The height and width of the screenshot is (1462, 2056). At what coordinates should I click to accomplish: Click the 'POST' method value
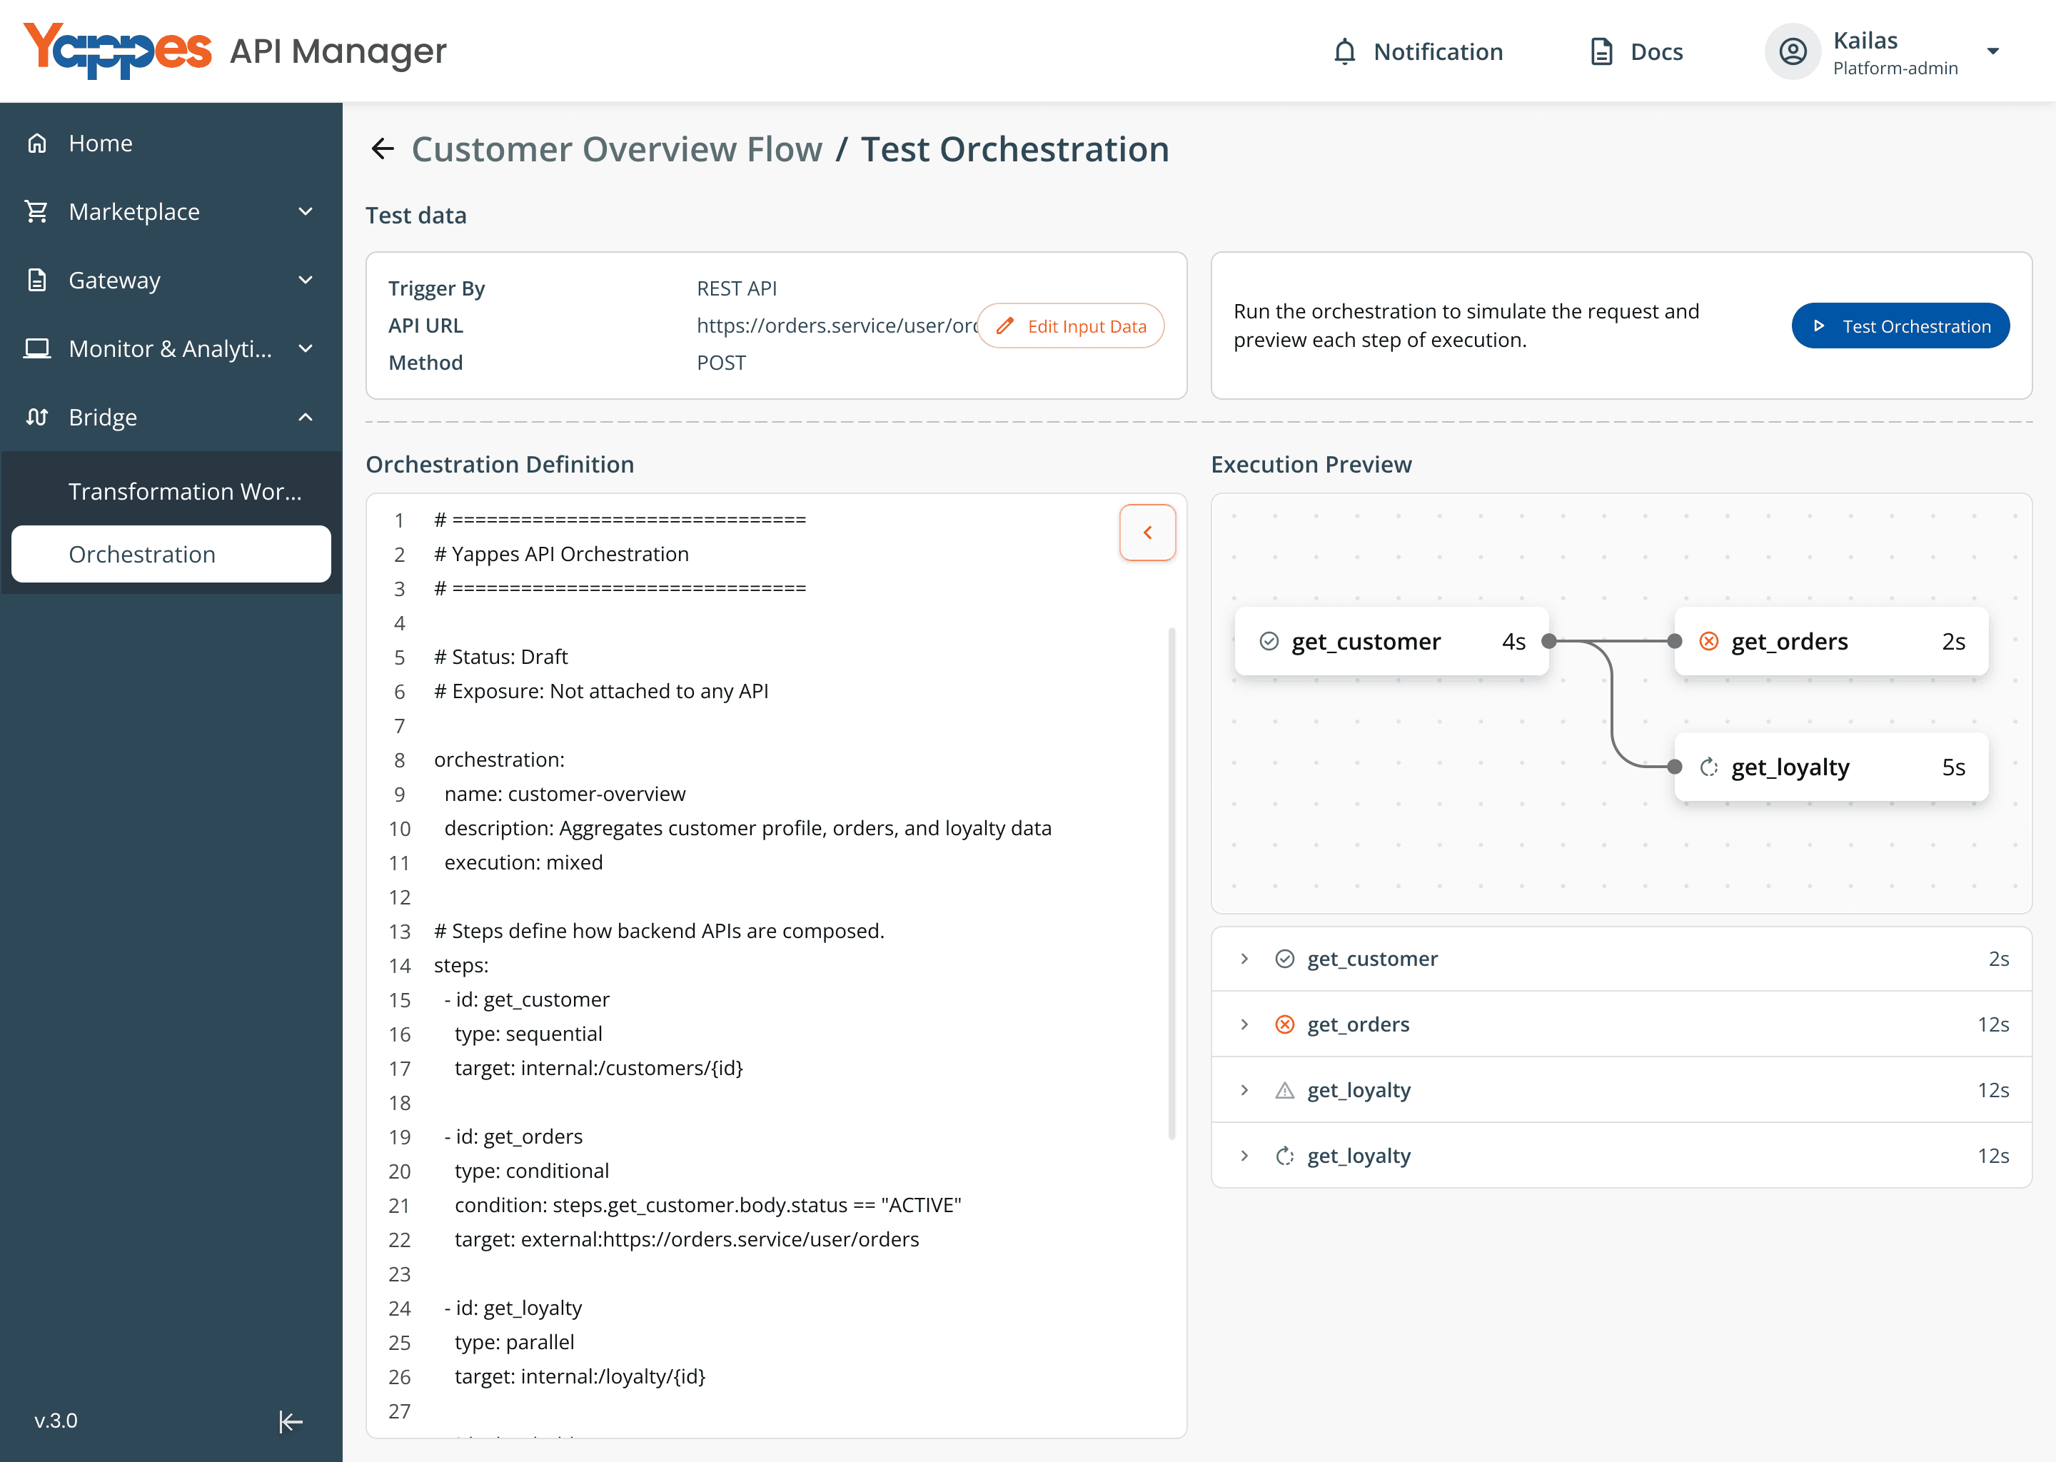point(721,363)
